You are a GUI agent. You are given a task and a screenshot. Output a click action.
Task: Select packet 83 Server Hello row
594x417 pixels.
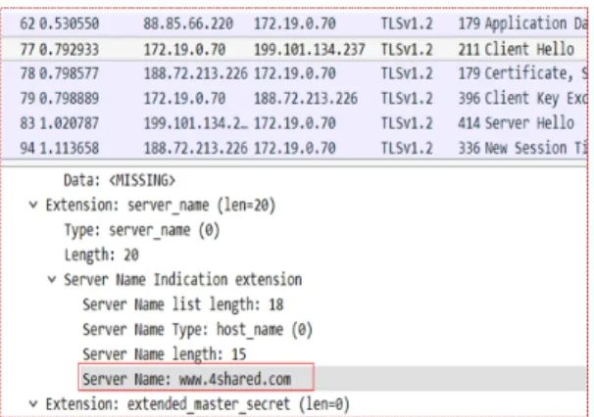tap(294, 123)
